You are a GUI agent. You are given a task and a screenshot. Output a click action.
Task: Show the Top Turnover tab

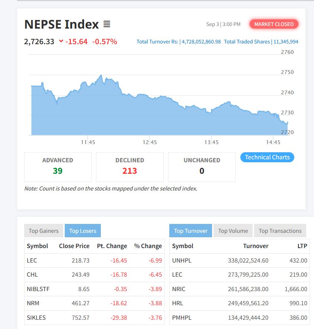(190, 231)
